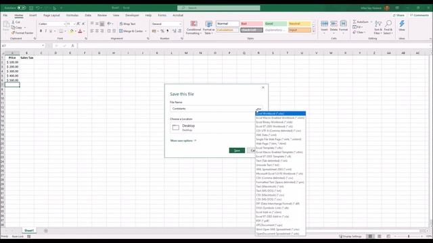The image size is (433, 243).
Task: Select PDF file type option
Action: (280, 221)
